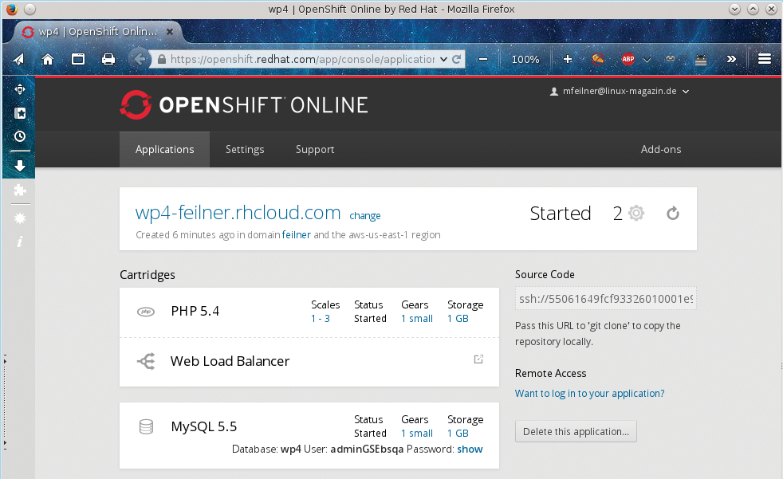Open the feilner domain link
Viewport: 783px width, 479px height.
pyautogui.click(x=296, y=234)
